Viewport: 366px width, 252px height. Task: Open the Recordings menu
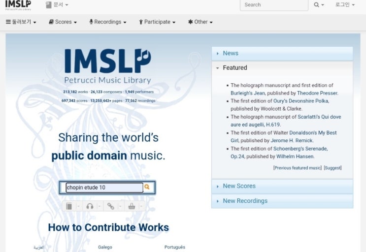(107, 22)
